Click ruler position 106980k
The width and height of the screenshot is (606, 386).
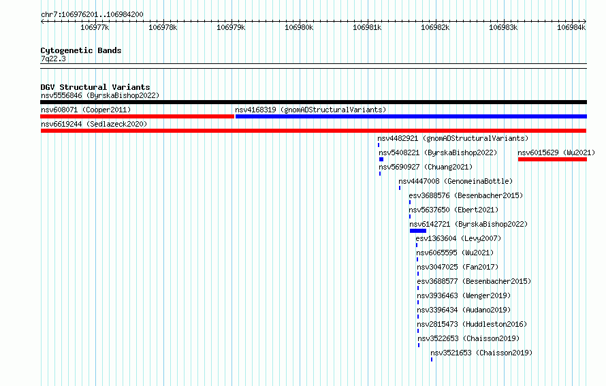[299, 27]
